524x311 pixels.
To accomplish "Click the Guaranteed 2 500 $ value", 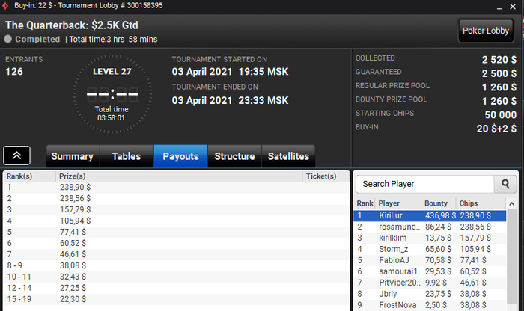I will click(499, 73).
